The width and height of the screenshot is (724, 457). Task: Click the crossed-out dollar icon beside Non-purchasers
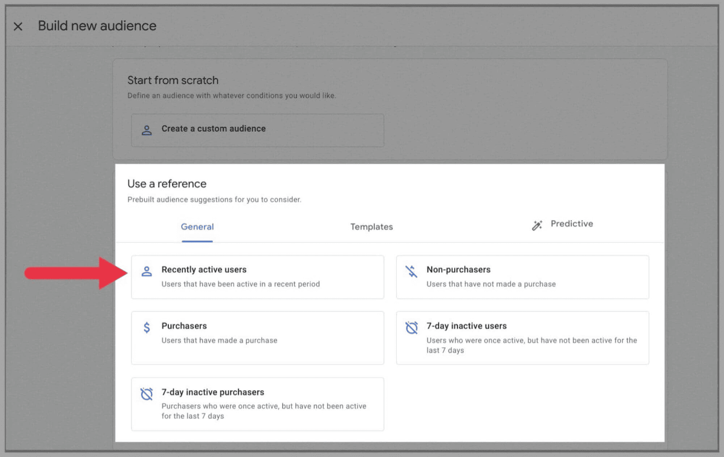[x=411, y=271]
